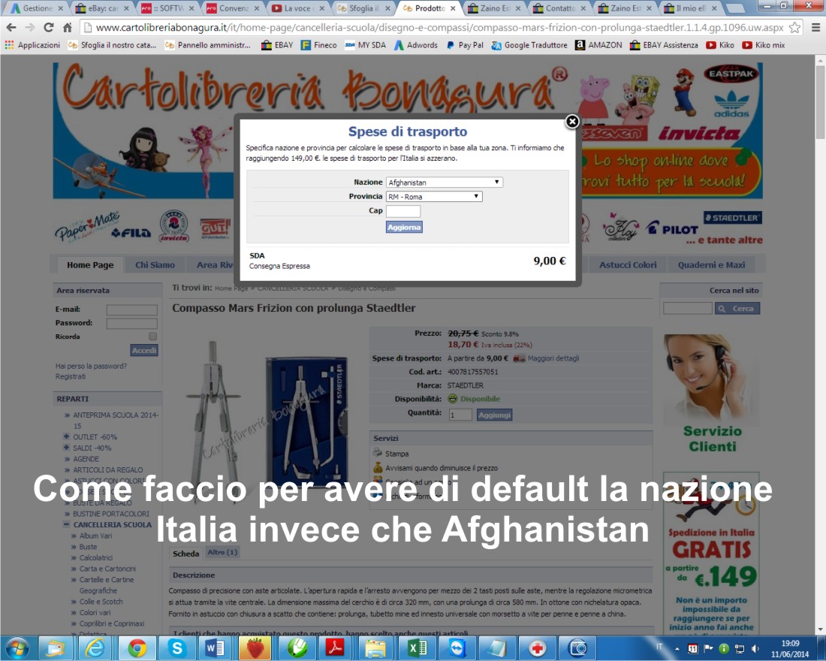Open the Provincia dropdown showing RM - Roma
Screen dimensions: 826x661
click(x=433, y=197)
